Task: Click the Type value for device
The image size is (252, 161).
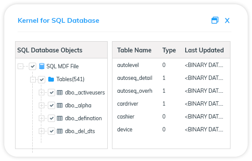Action: [x=164, y=129]
